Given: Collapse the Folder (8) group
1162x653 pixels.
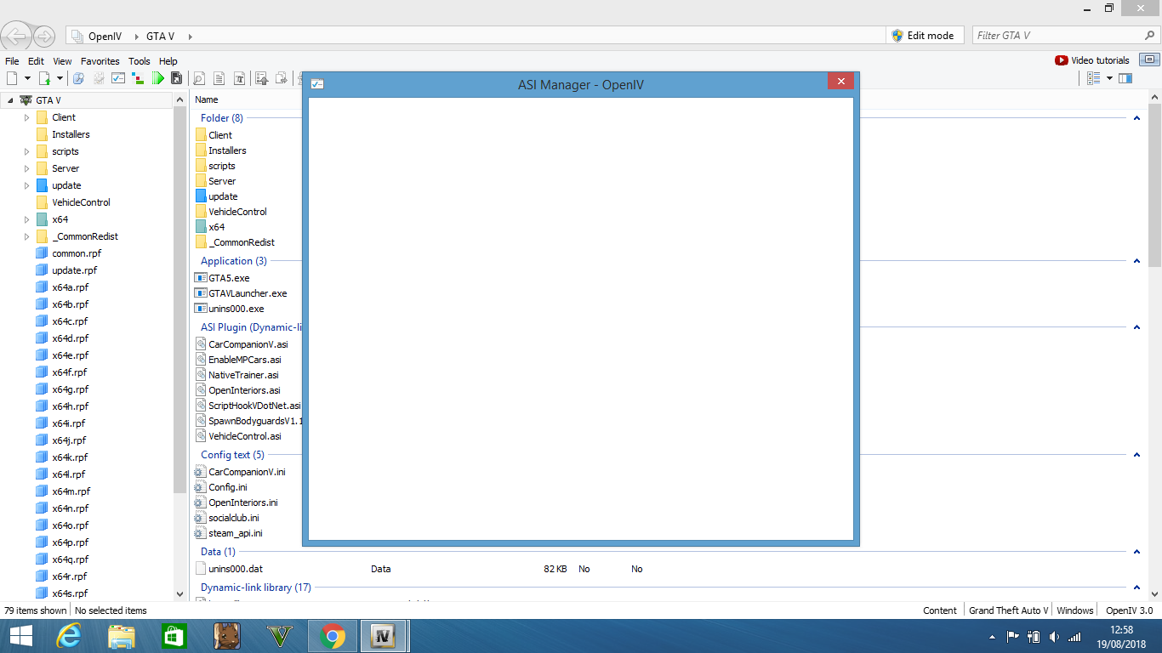Looking at the screenshot, I should [x=1136, y=118].
